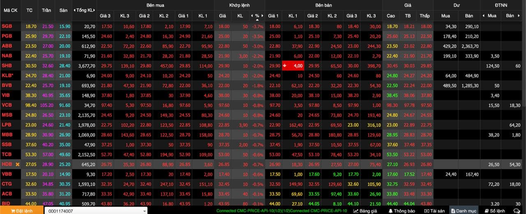The height and width of the screenshot is (214, 526).
Task: Click SHB total volume 3,677,70
Action: (x=87, y=66)
